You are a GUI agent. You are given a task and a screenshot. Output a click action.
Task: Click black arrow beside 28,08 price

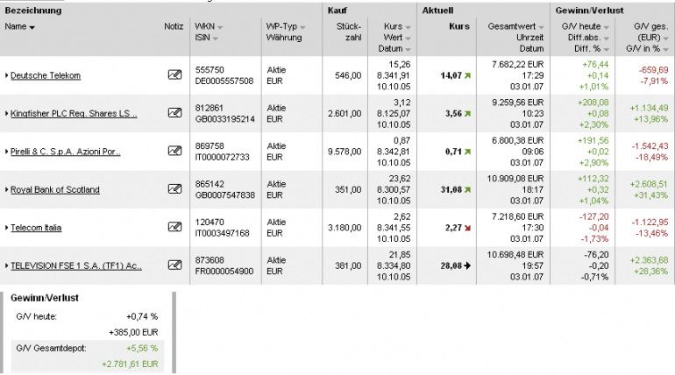(467, 265)
